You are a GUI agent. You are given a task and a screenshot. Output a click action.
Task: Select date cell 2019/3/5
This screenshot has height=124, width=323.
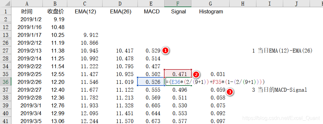point(27,121)
